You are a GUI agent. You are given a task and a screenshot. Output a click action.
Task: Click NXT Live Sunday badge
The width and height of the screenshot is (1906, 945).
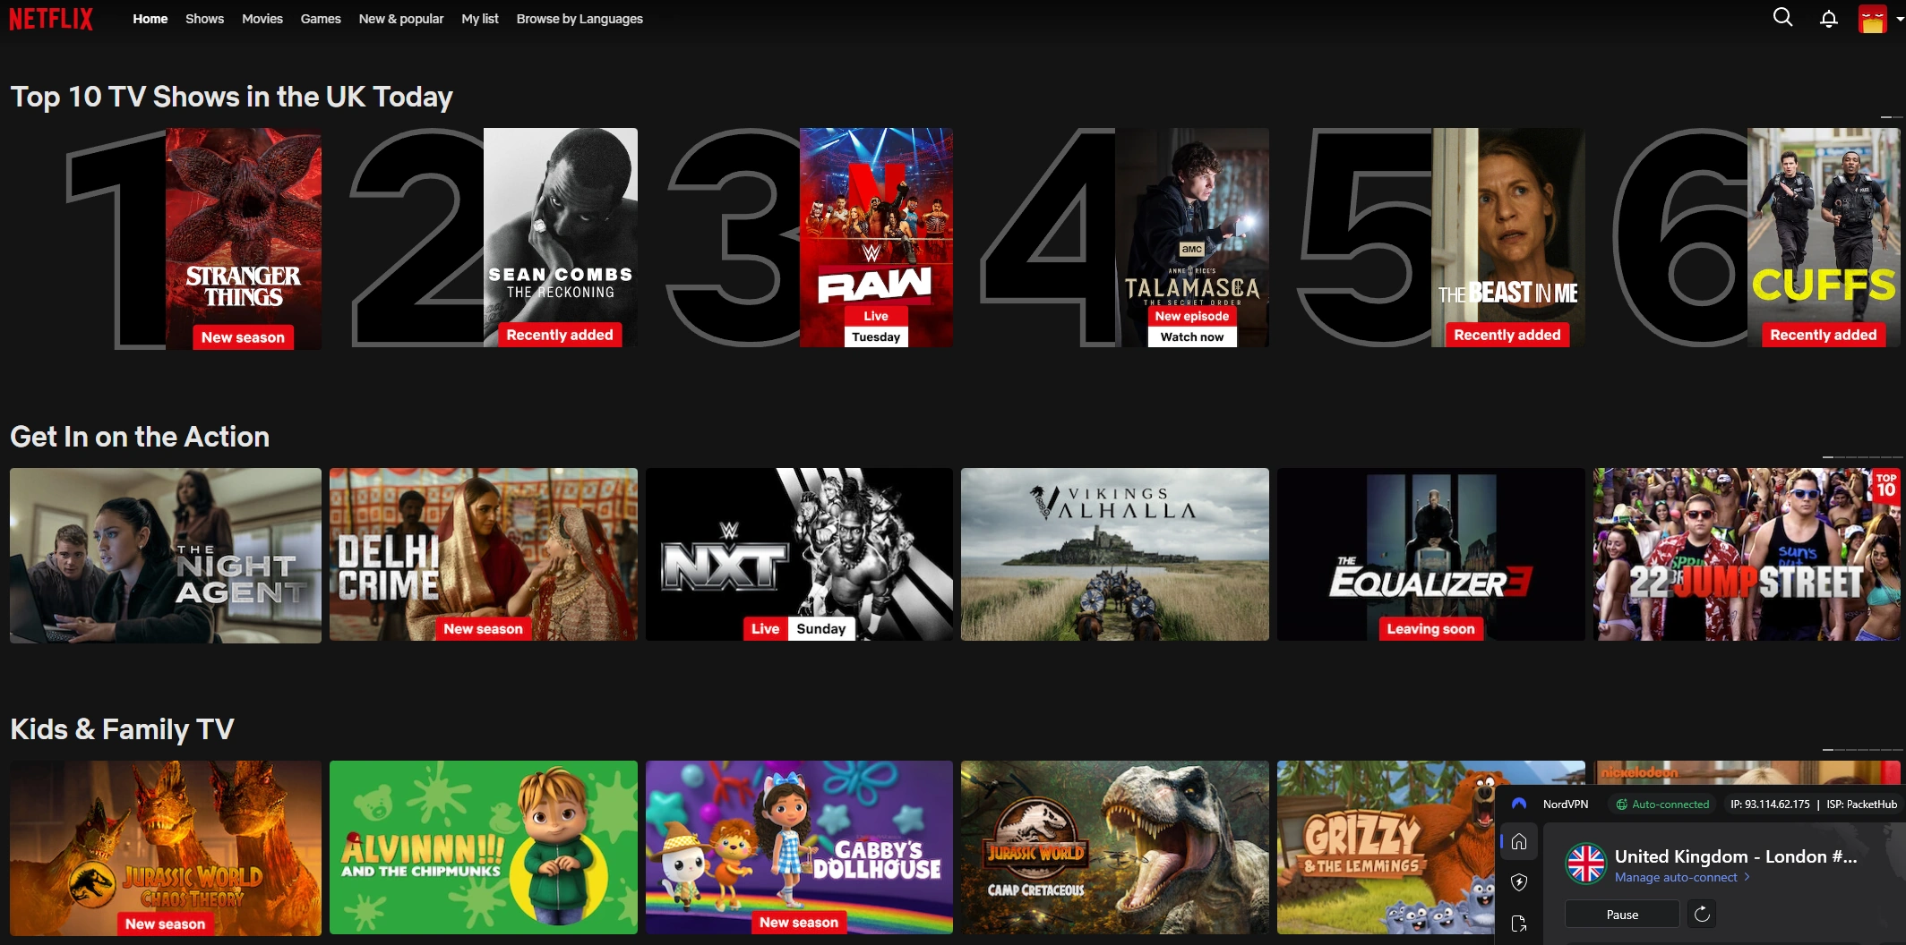799,629
